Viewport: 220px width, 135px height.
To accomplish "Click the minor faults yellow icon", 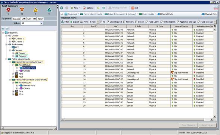I will [35, 10].
